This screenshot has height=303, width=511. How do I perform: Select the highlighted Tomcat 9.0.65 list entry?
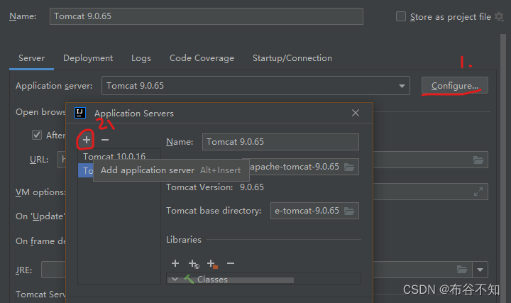(x=86, y=170)
